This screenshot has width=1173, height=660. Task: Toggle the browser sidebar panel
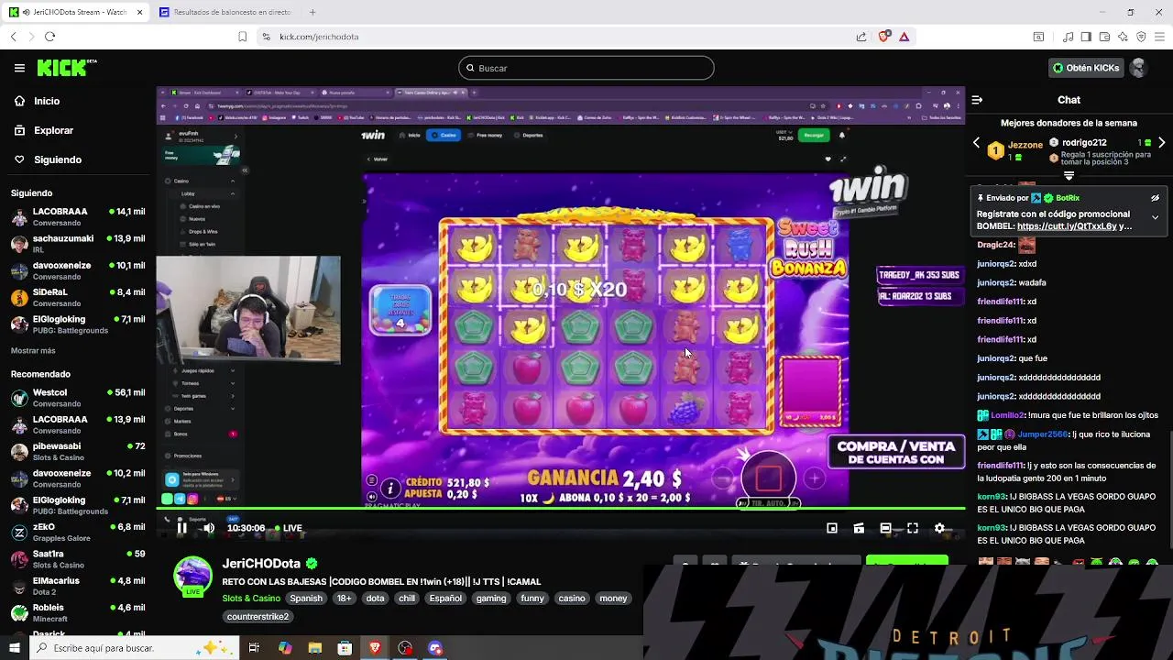pos(1086,37)
